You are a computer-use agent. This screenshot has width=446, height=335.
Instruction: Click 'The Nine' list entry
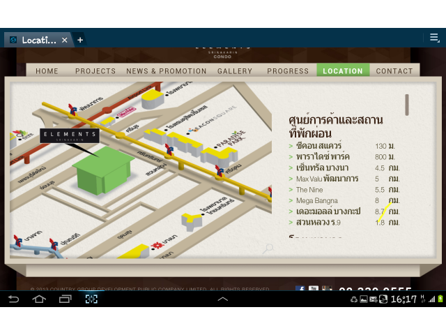coord(309,190)
